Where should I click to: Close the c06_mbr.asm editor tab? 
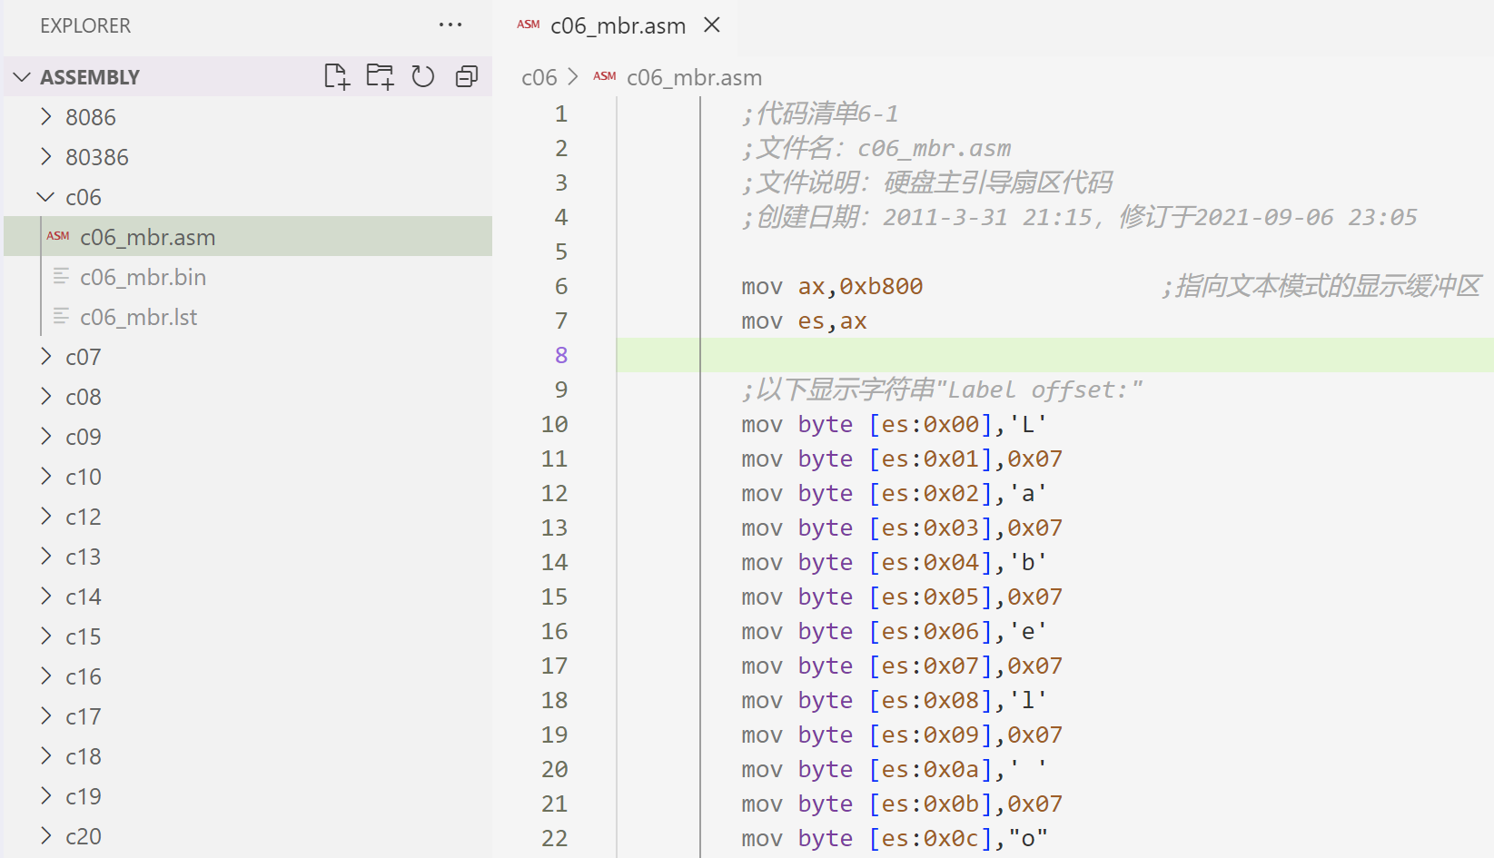pyautogui.click(x=712, y=25)
